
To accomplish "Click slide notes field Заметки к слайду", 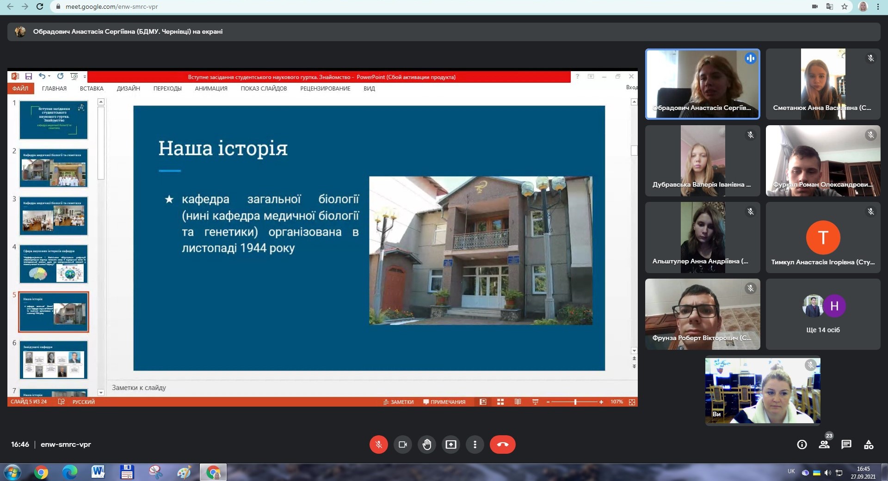I will (139, 388).
